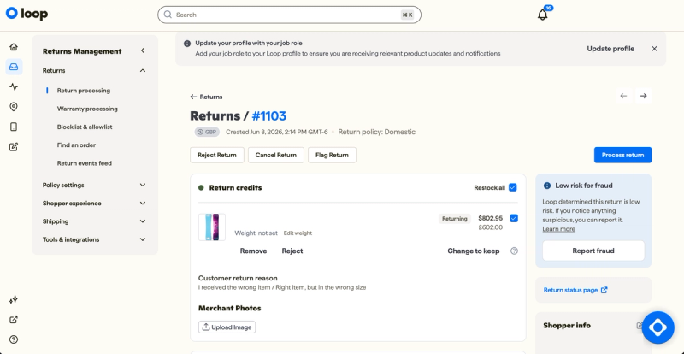
Task: Open Return events feed
Action: tap(84, 163)
